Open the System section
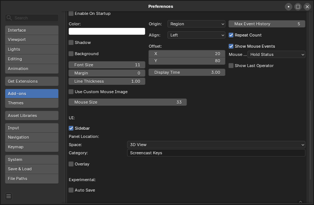Image resolution: width=314 pixels, height=205 pixels. click(x=32, y=160)
